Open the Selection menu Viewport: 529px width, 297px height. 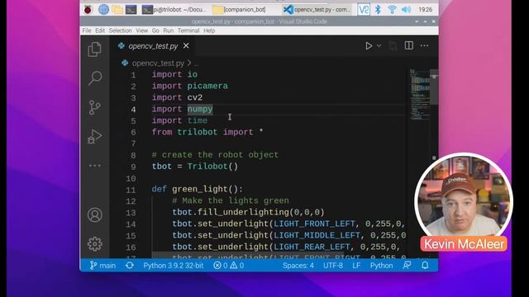(120, 31)
